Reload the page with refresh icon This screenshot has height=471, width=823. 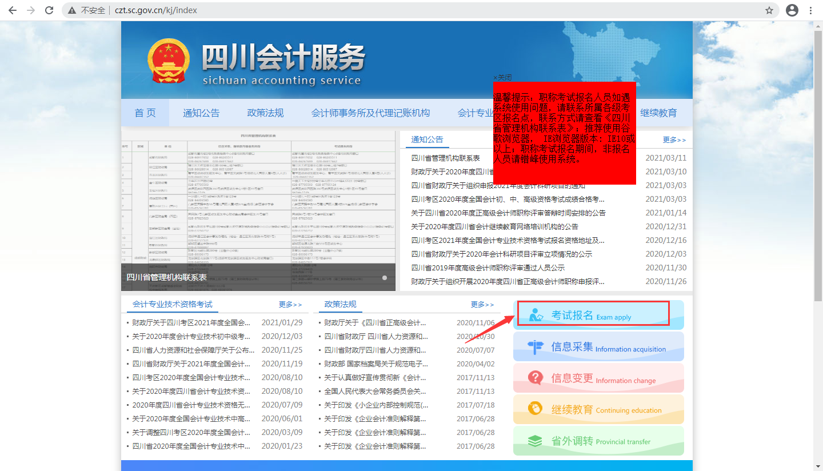49,10
